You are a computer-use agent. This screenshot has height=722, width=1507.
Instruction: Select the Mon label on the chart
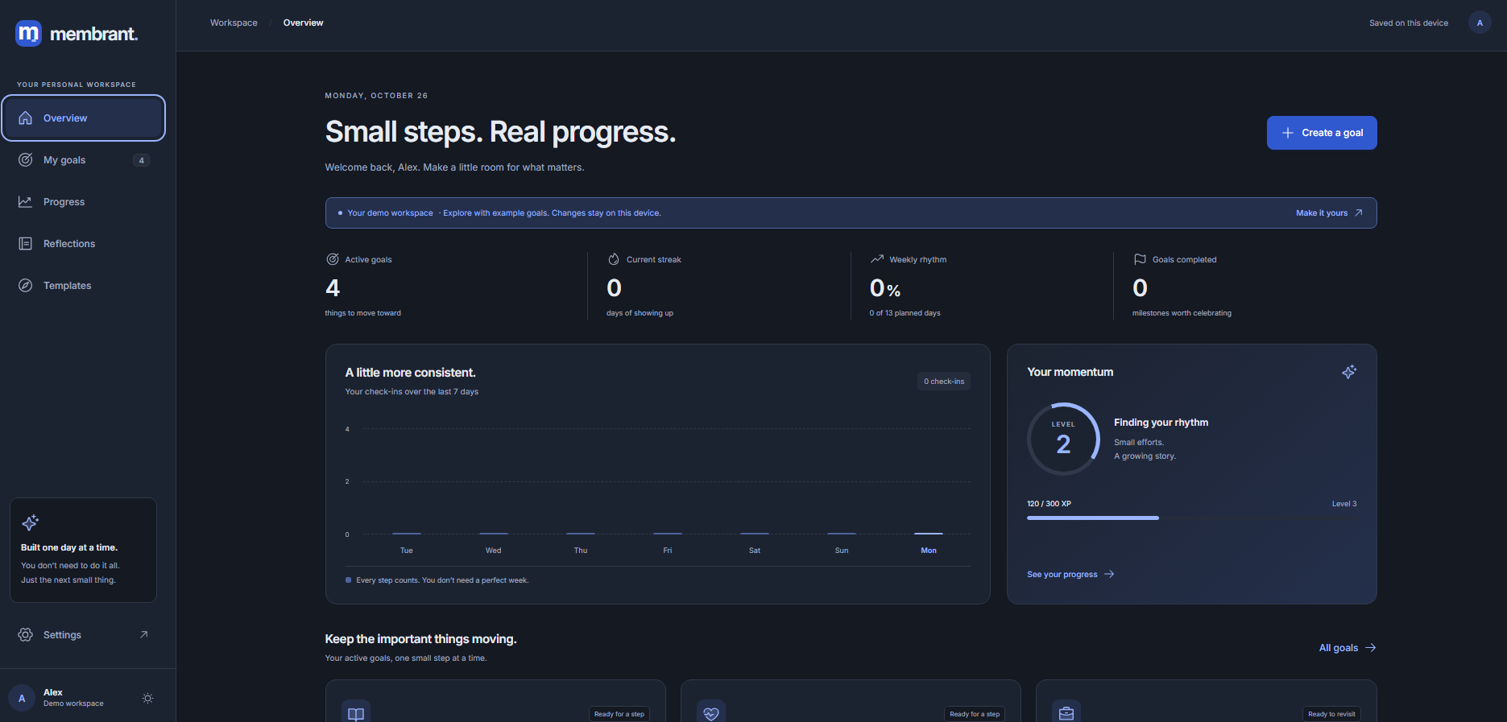tap(929, 551)
